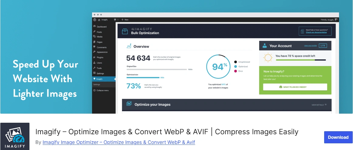Click the Speed Up Your Website headline

point(46,78)
